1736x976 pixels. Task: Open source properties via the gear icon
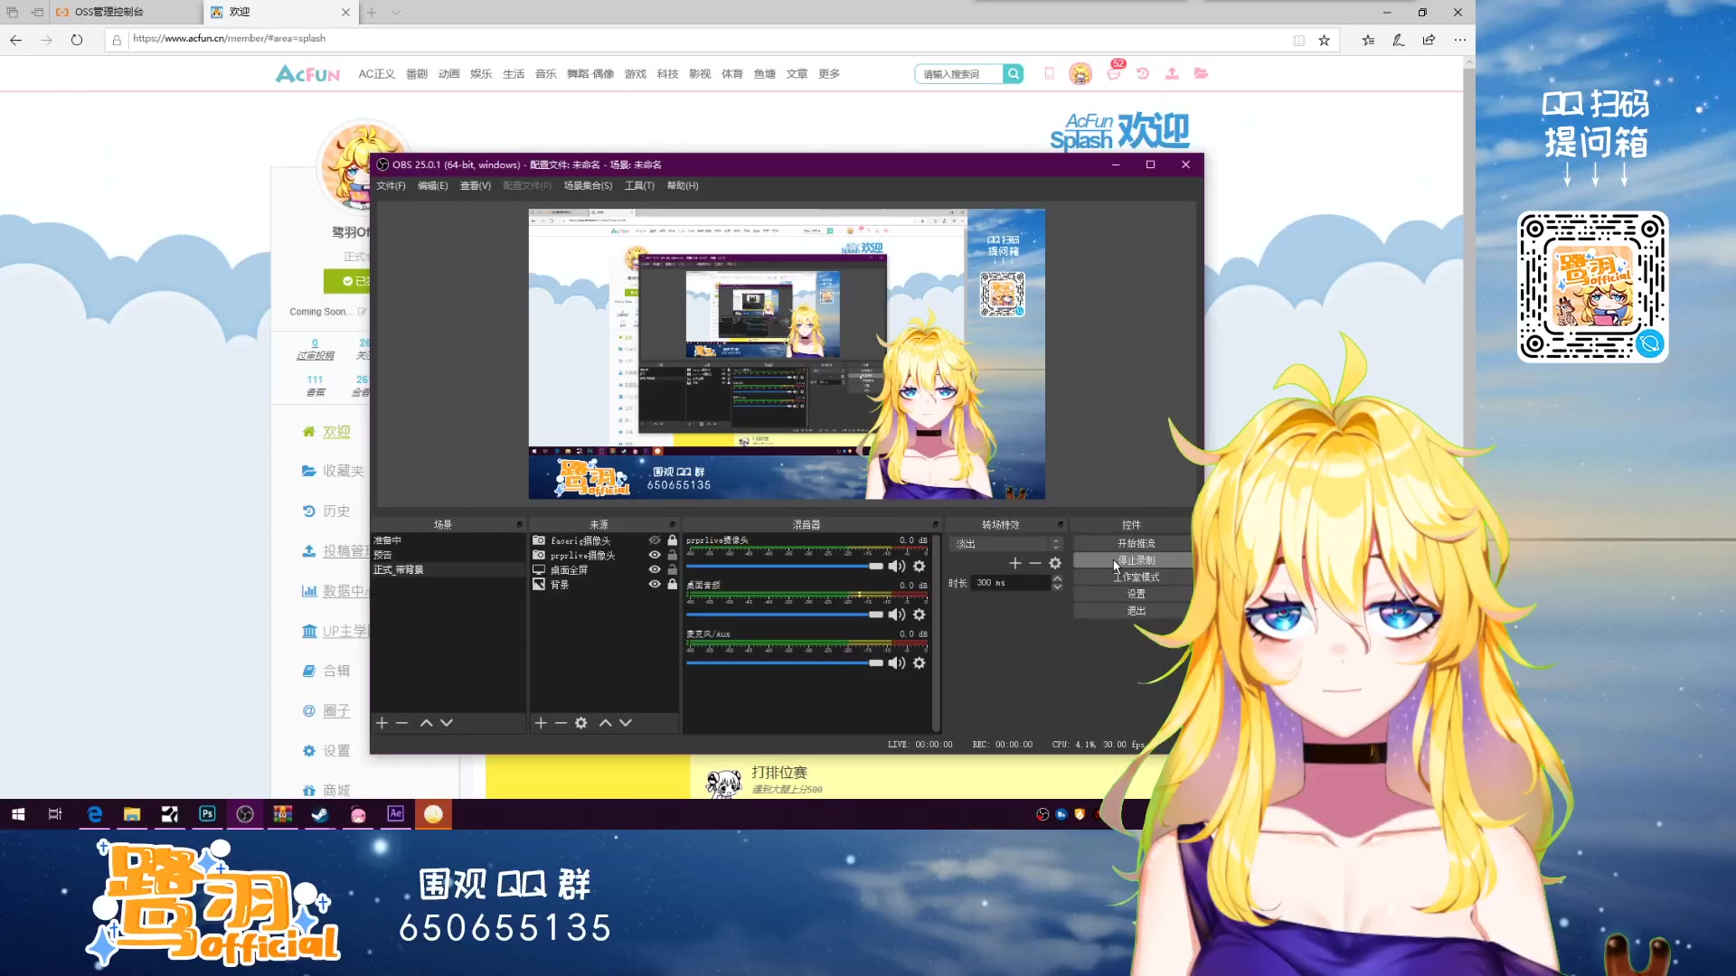pos(581,723)
